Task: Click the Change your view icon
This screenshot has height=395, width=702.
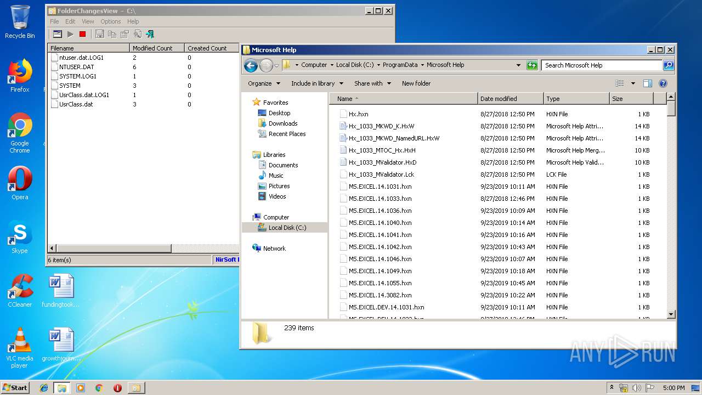Action: tap(620, 83)
